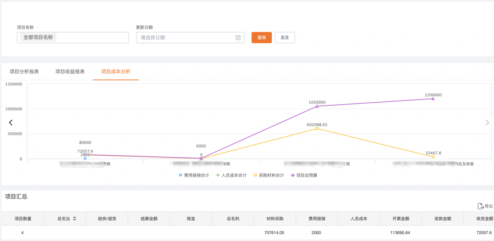Screen dimensions: 494x241
Task: Open the 项目名称 dropdown selector
Action: pos(73,38)
